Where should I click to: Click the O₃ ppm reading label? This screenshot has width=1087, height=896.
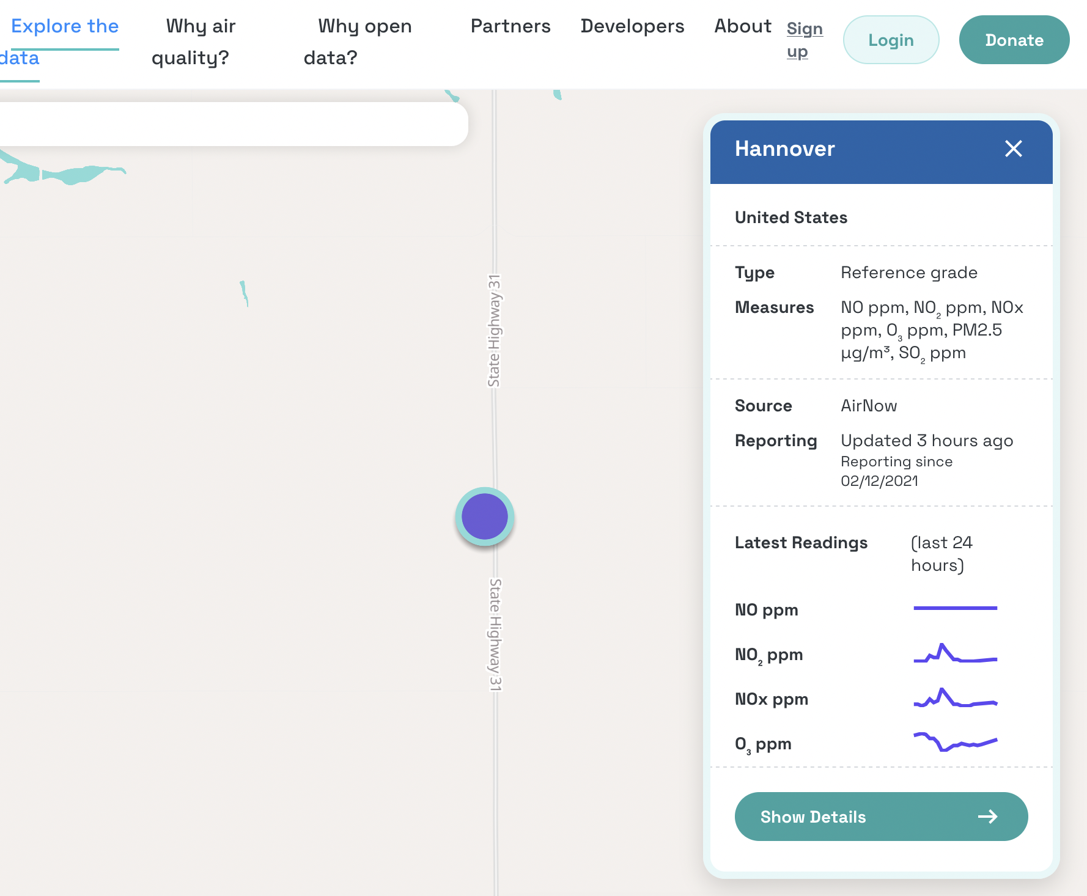point(763,744)
